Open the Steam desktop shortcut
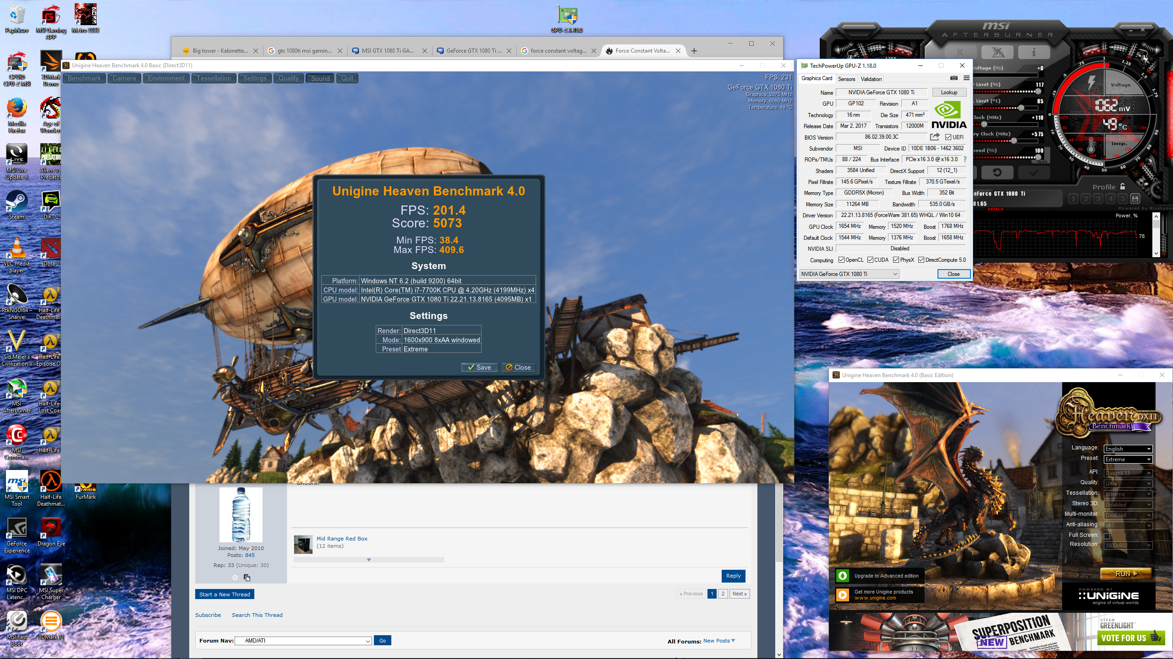 [17, 205]
